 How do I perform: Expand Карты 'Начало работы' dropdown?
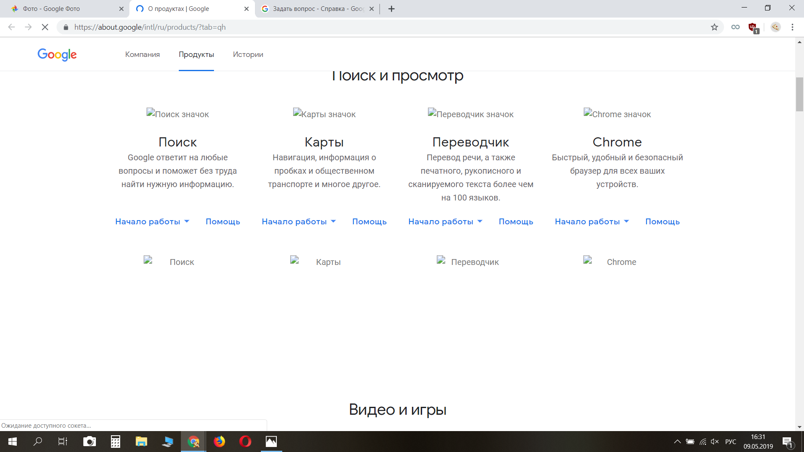click(298, 221)
